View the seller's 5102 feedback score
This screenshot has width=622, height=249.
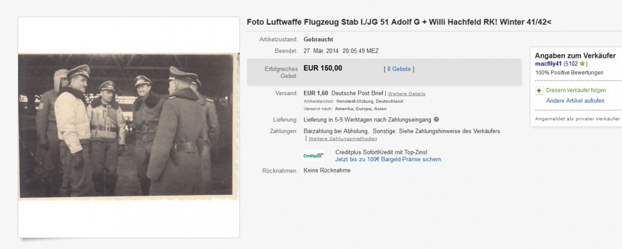(x=571, y=64)
